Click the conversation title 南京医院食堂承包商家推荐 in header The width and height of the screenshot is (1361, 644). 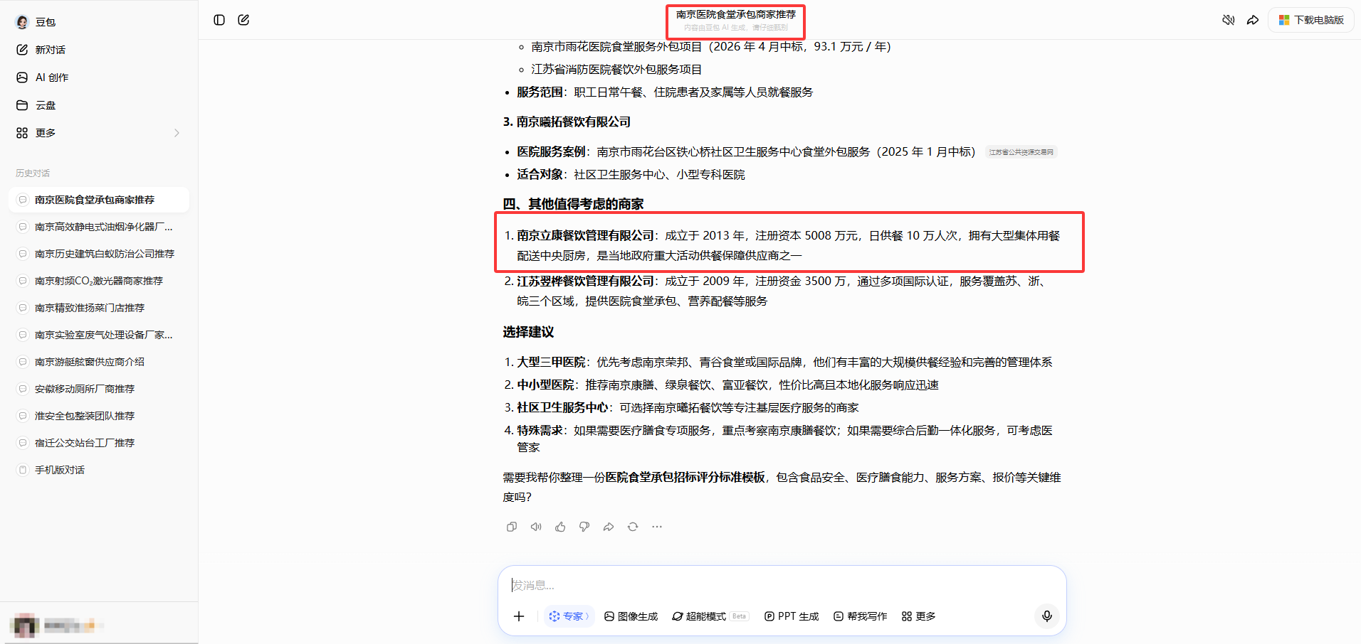[736, 14]
